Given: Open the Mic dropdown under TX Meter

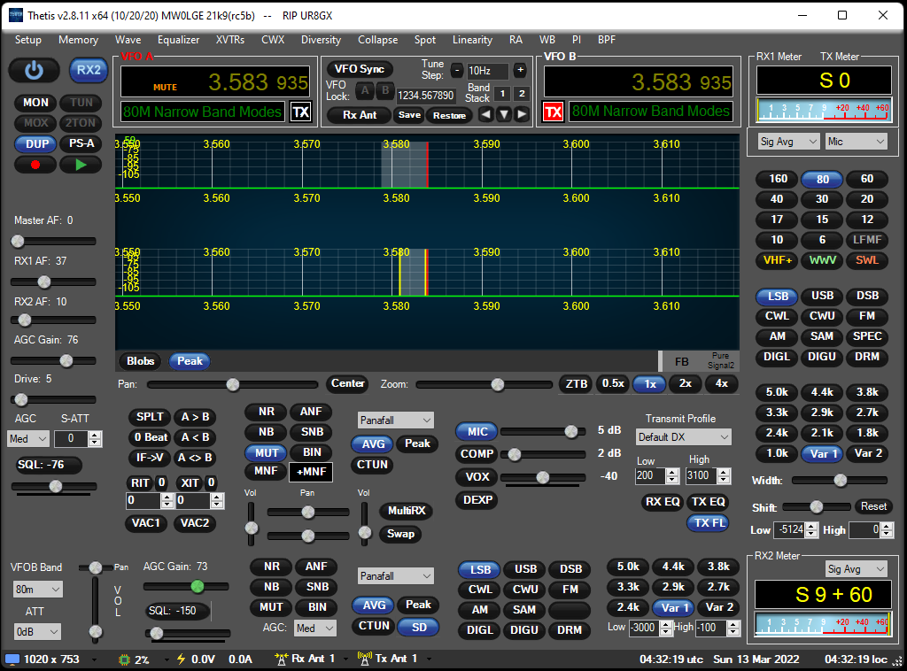Looking at the screenshot, I should click(857, 142).
